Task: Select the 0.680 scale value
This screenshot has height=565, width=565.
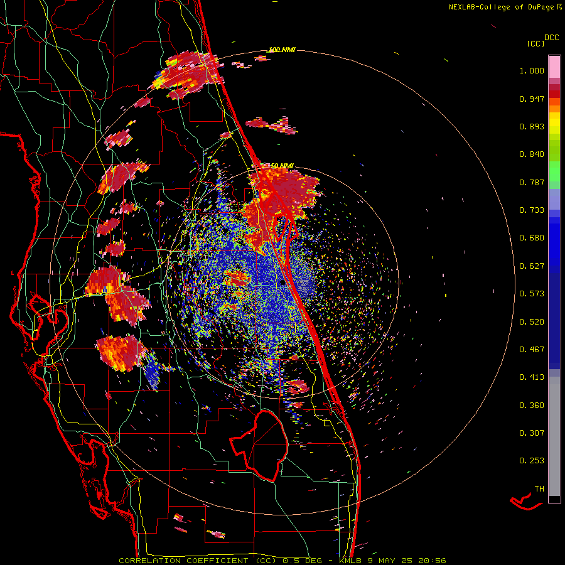Action: pyautogui.click(x=532, y=238)
